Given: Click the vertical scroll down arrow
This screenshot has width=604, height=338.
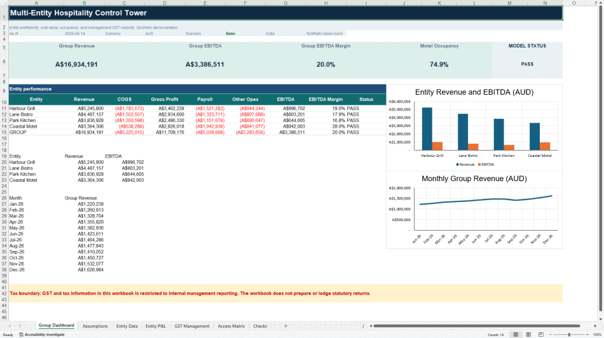Looking at the screenshot, I should [601, 319].
